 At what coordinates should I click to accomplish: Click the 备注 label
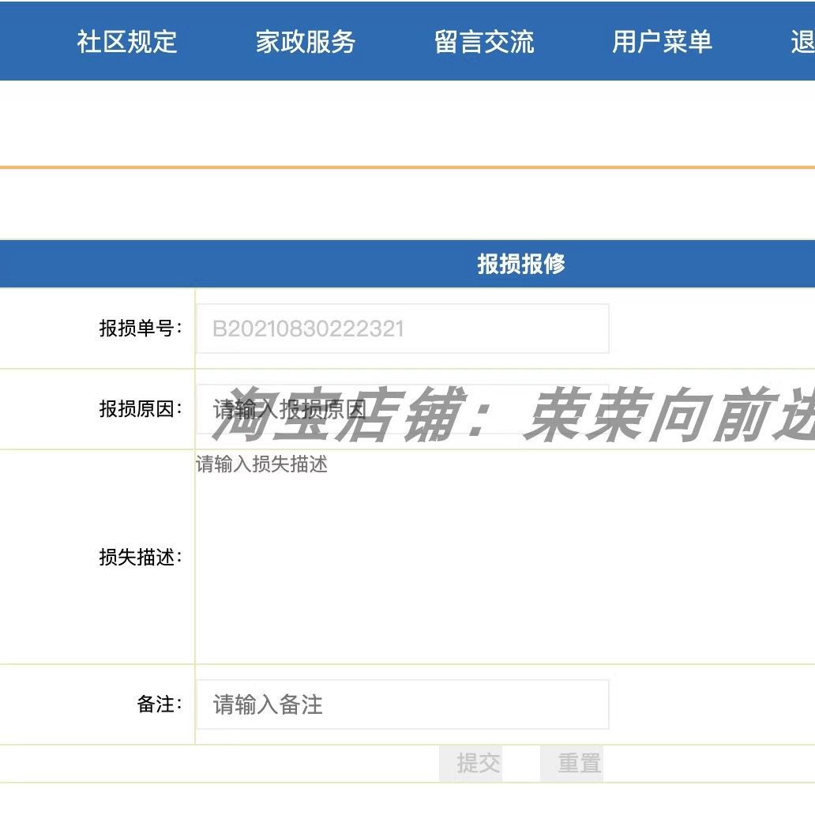(160, 704)
